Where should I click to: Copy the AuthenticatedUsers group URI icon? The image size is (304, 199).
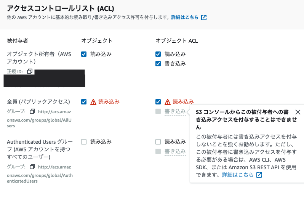[32, 167]
